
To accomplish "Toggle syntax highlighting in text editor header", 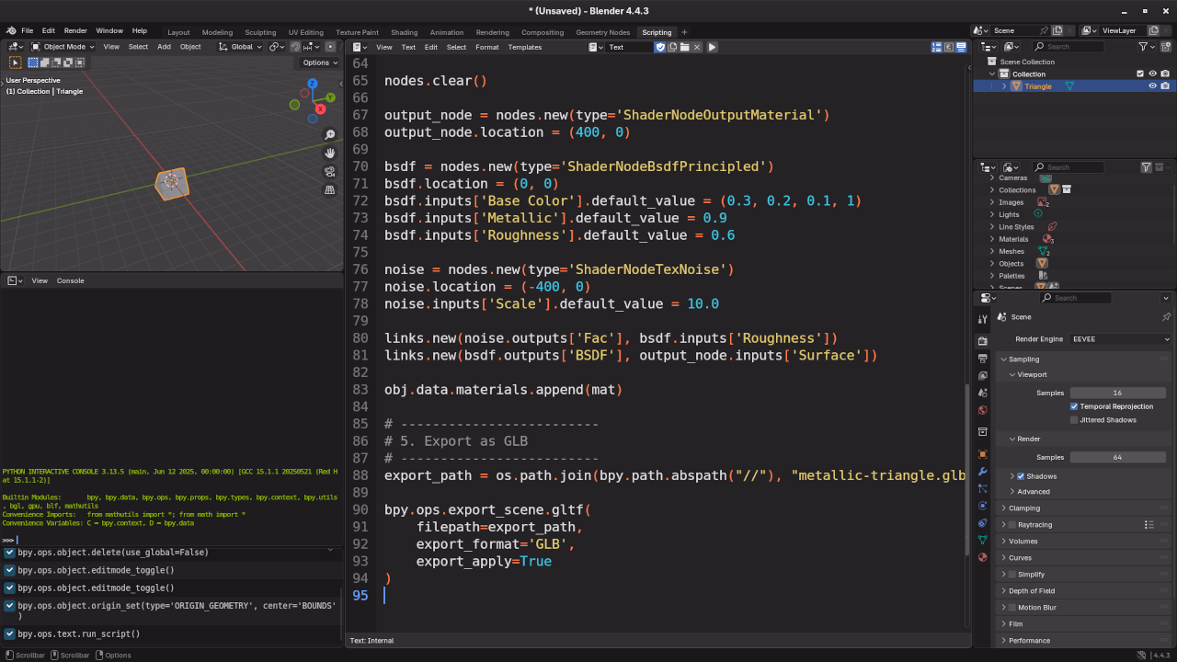I will (x=961, y=47).
